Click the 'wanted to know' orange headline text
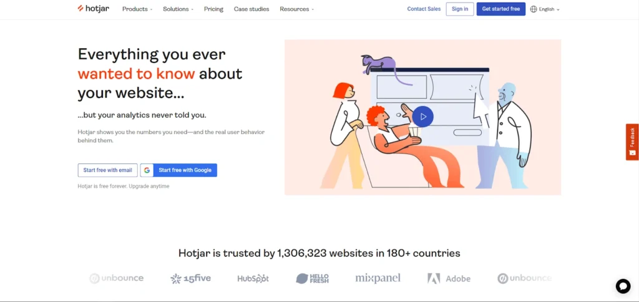The width and height of the screenshot is (639, 302). click(136, 74)
